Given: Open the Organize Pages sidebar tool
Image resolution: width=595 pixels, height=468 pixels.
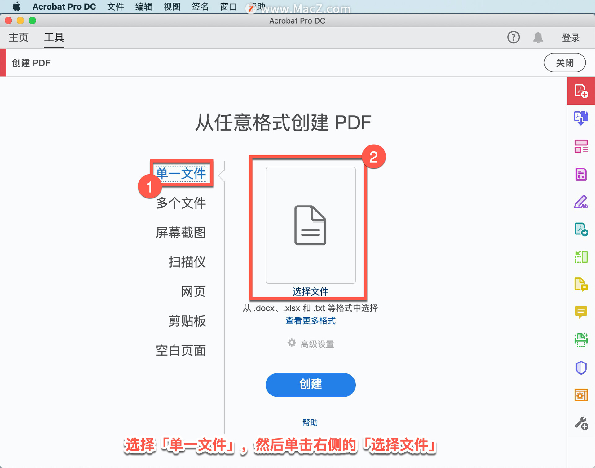Looking at the screenshot, I should (581, 146).
